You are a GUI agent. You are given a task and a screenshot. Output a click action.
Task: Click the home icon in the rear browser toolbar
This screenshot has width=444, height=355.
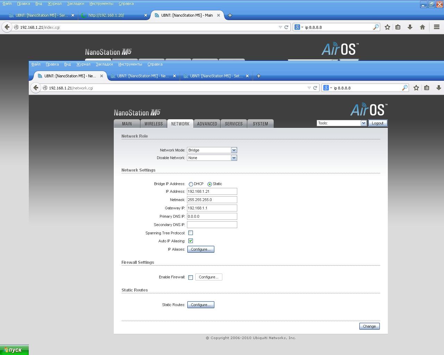pyautogui.click(x=422, y=27)
